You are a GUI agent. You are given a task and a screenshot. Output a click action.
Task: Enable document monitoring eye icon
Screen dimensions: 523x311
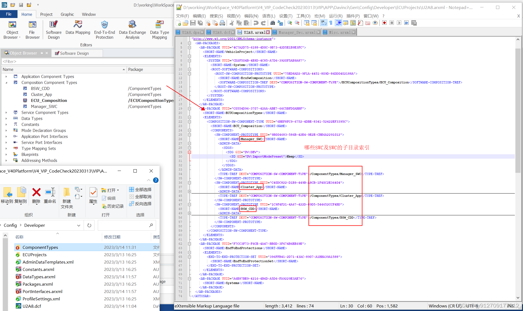pyautogui.click(x=375, y=23)
